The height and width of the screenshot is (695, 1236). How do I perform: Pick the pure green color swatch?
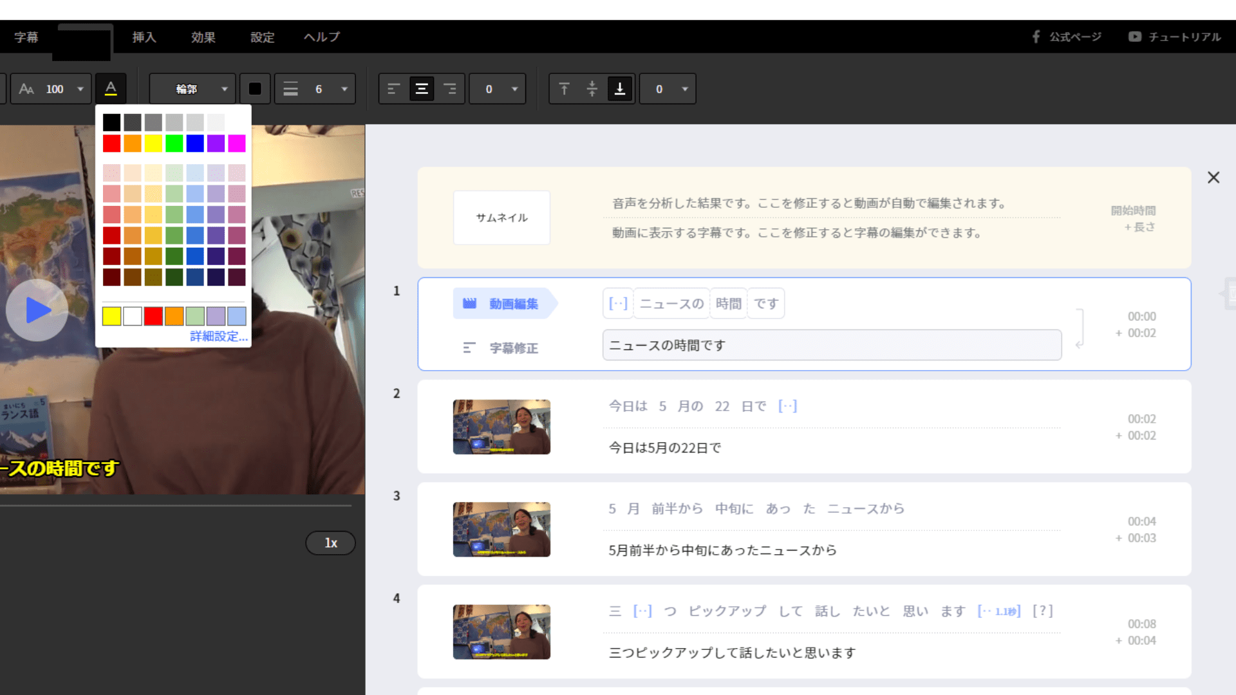click(174, 144)
